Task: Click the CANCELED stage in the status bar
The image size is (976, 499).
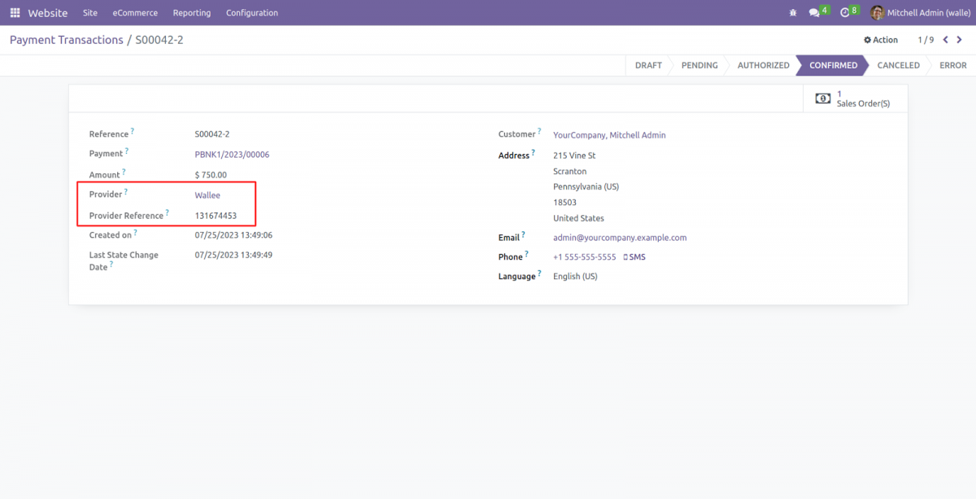Action: [x=898, y=65]
